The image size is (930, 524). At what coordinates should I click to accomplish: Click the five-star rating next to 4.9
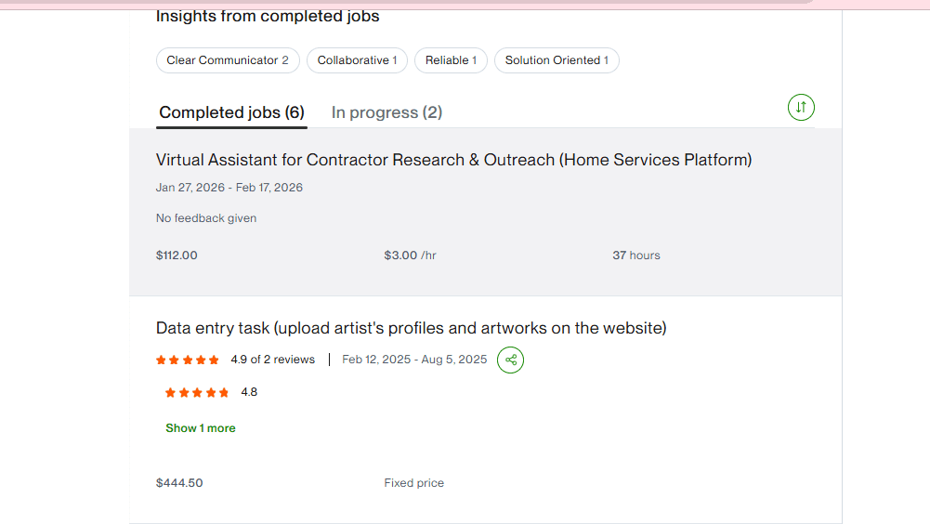tap(188, 360)
